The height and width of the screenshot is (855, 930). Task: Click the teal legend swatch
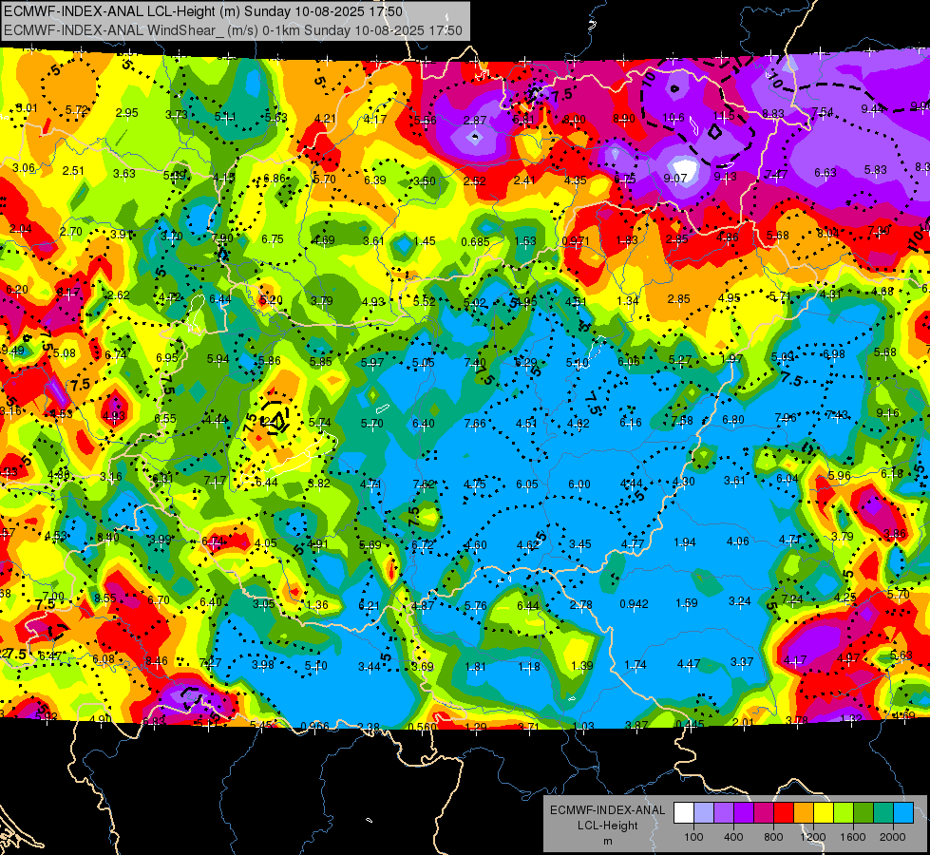(x=883, y=813)
